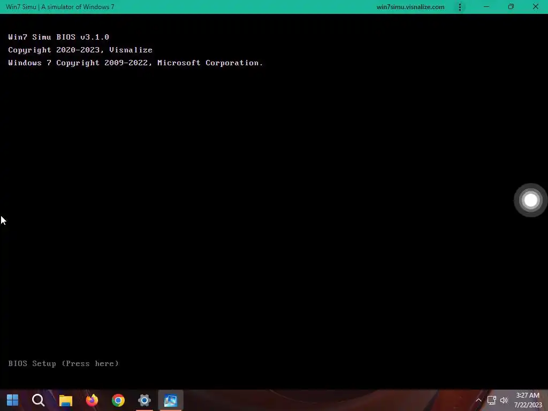Image resolution: width=548 pixels, height=411 pixels.
Task: Open volume control tray icon
Action: (x=504, y=400)
